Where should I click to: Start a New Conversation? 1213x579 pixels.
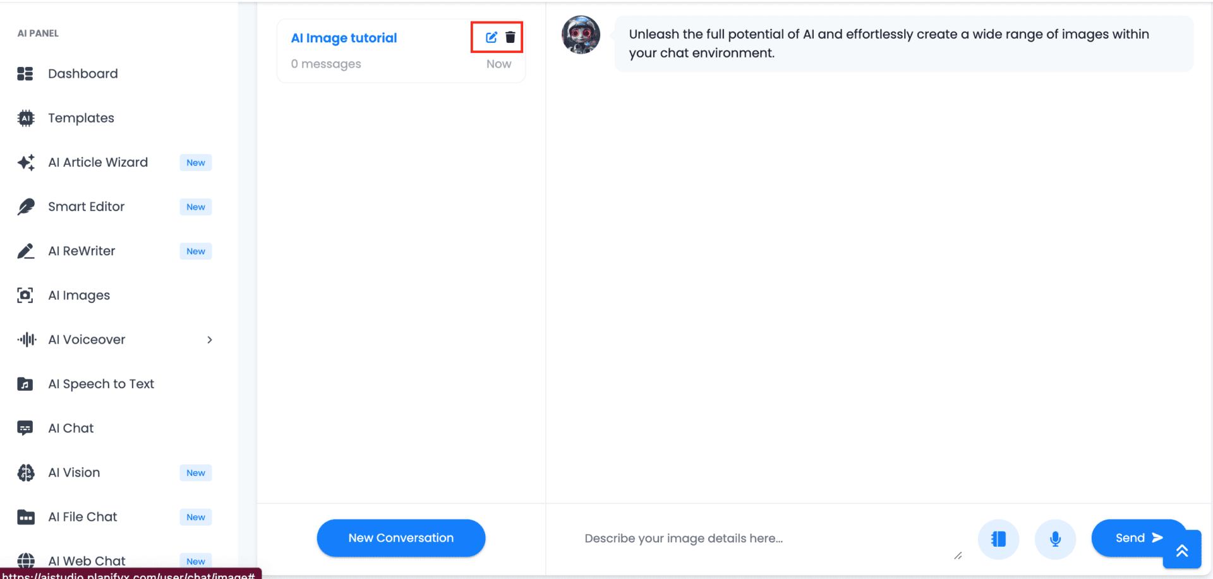(401, 538)
